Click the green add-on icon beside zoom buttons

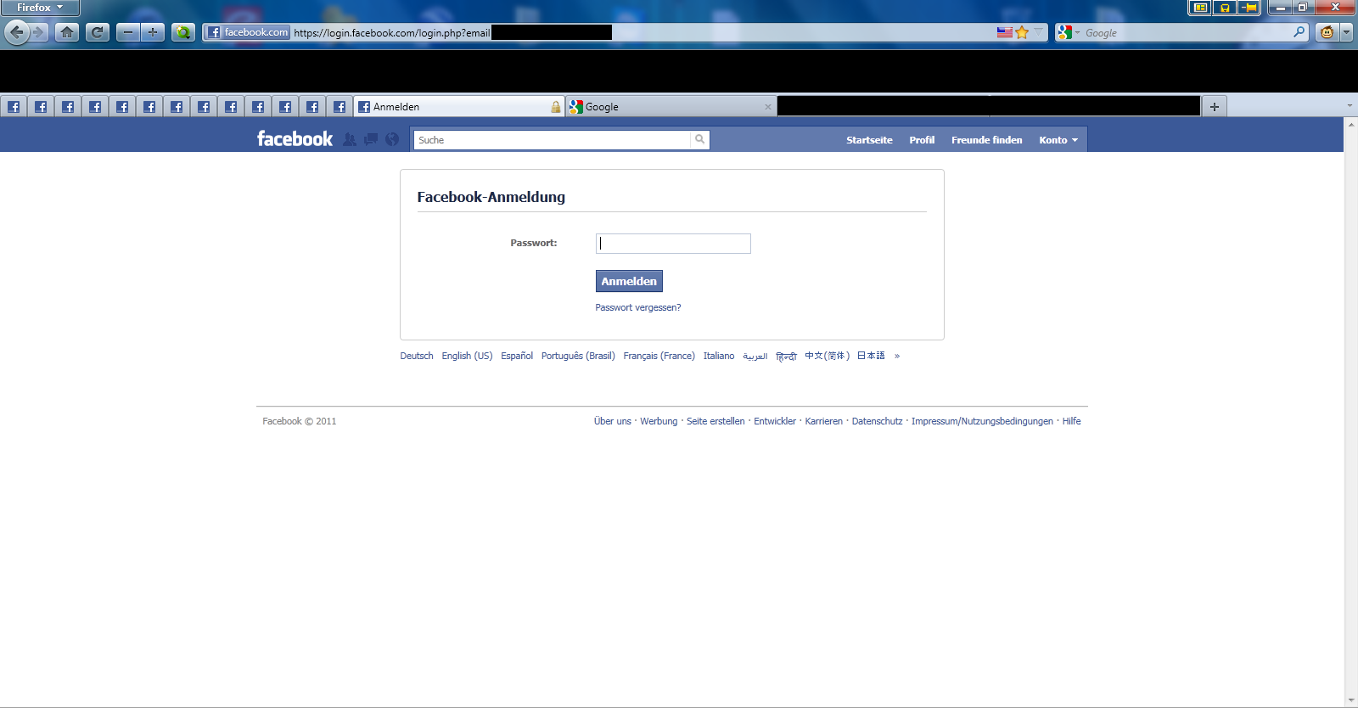(x=183, y=32)
